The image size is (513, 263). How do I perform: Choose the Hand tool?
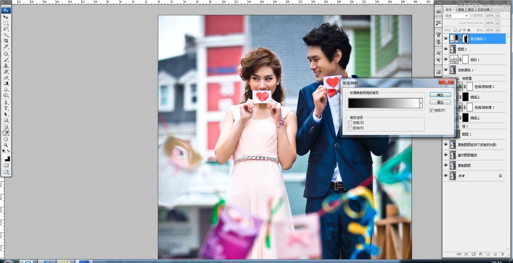[x=6, y=139]
